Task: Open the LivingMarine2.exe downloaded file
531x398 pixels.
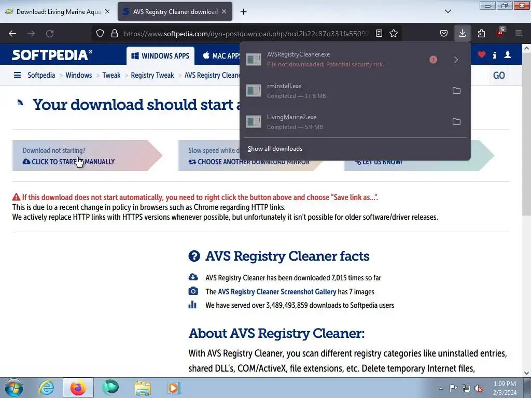Action: pos(345,122)
